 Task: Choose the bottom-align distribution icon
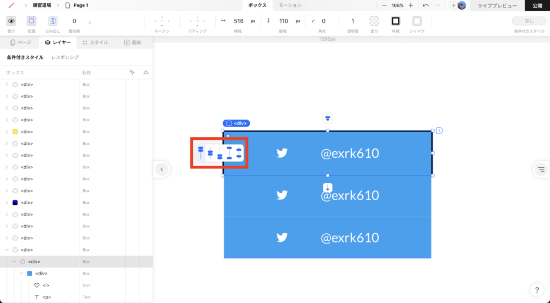220,153
